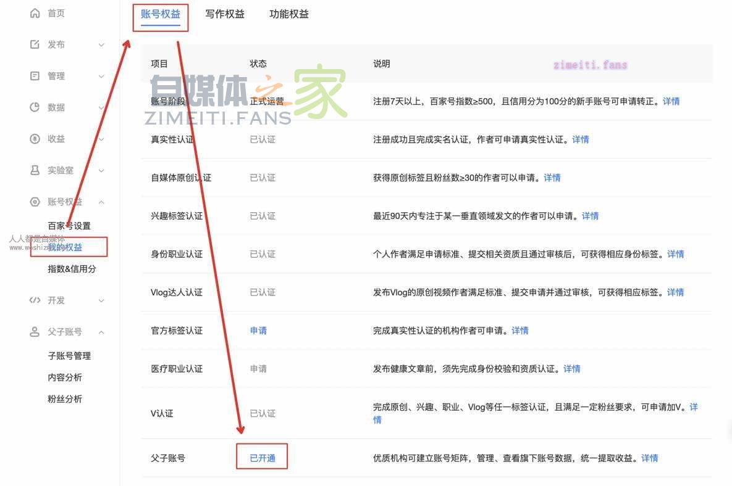Screen dimensions: 732x486
Task: Click 申请 link for 官方标签认证
Action: click(258, 331)
